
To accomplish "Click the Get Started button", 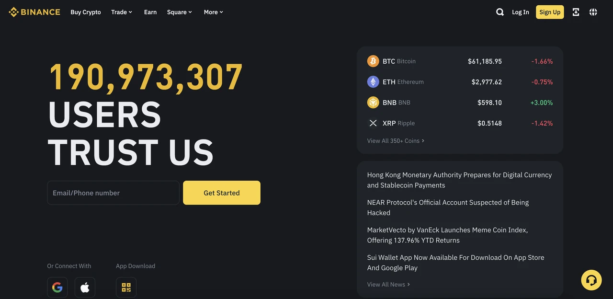I will [222, 193].
